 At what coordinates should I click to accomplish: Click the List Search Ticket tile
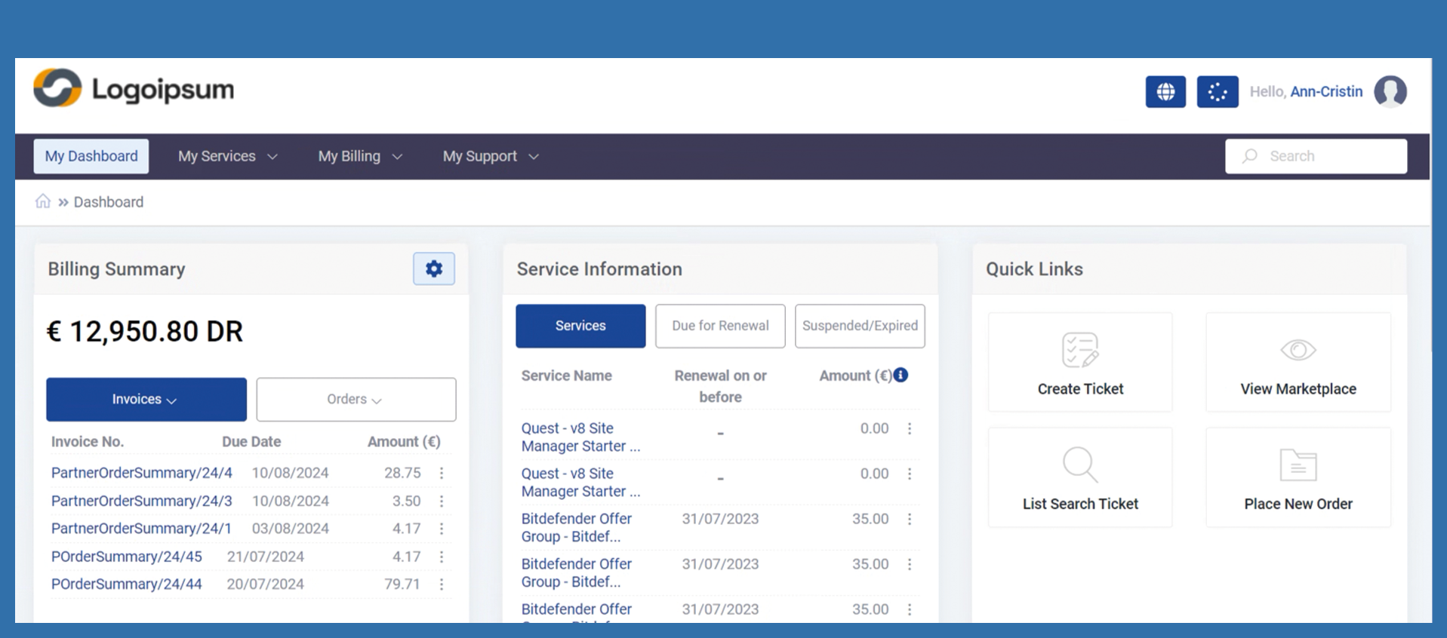click(1079, 477)
